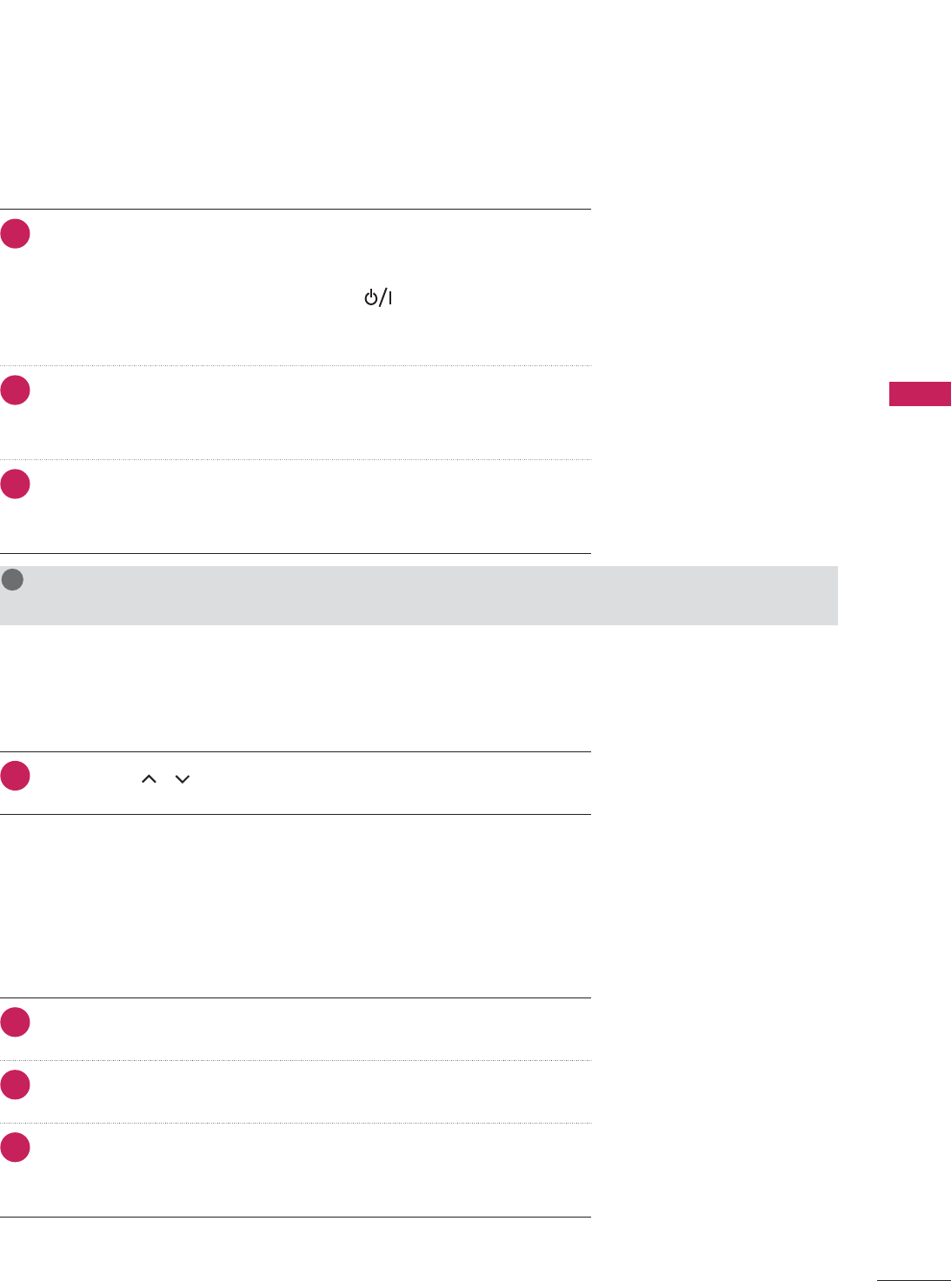Open the red section tab on the right edge
Viewport: 951px width, 1281px height.
pyautogui.click(x=920, y=394)
